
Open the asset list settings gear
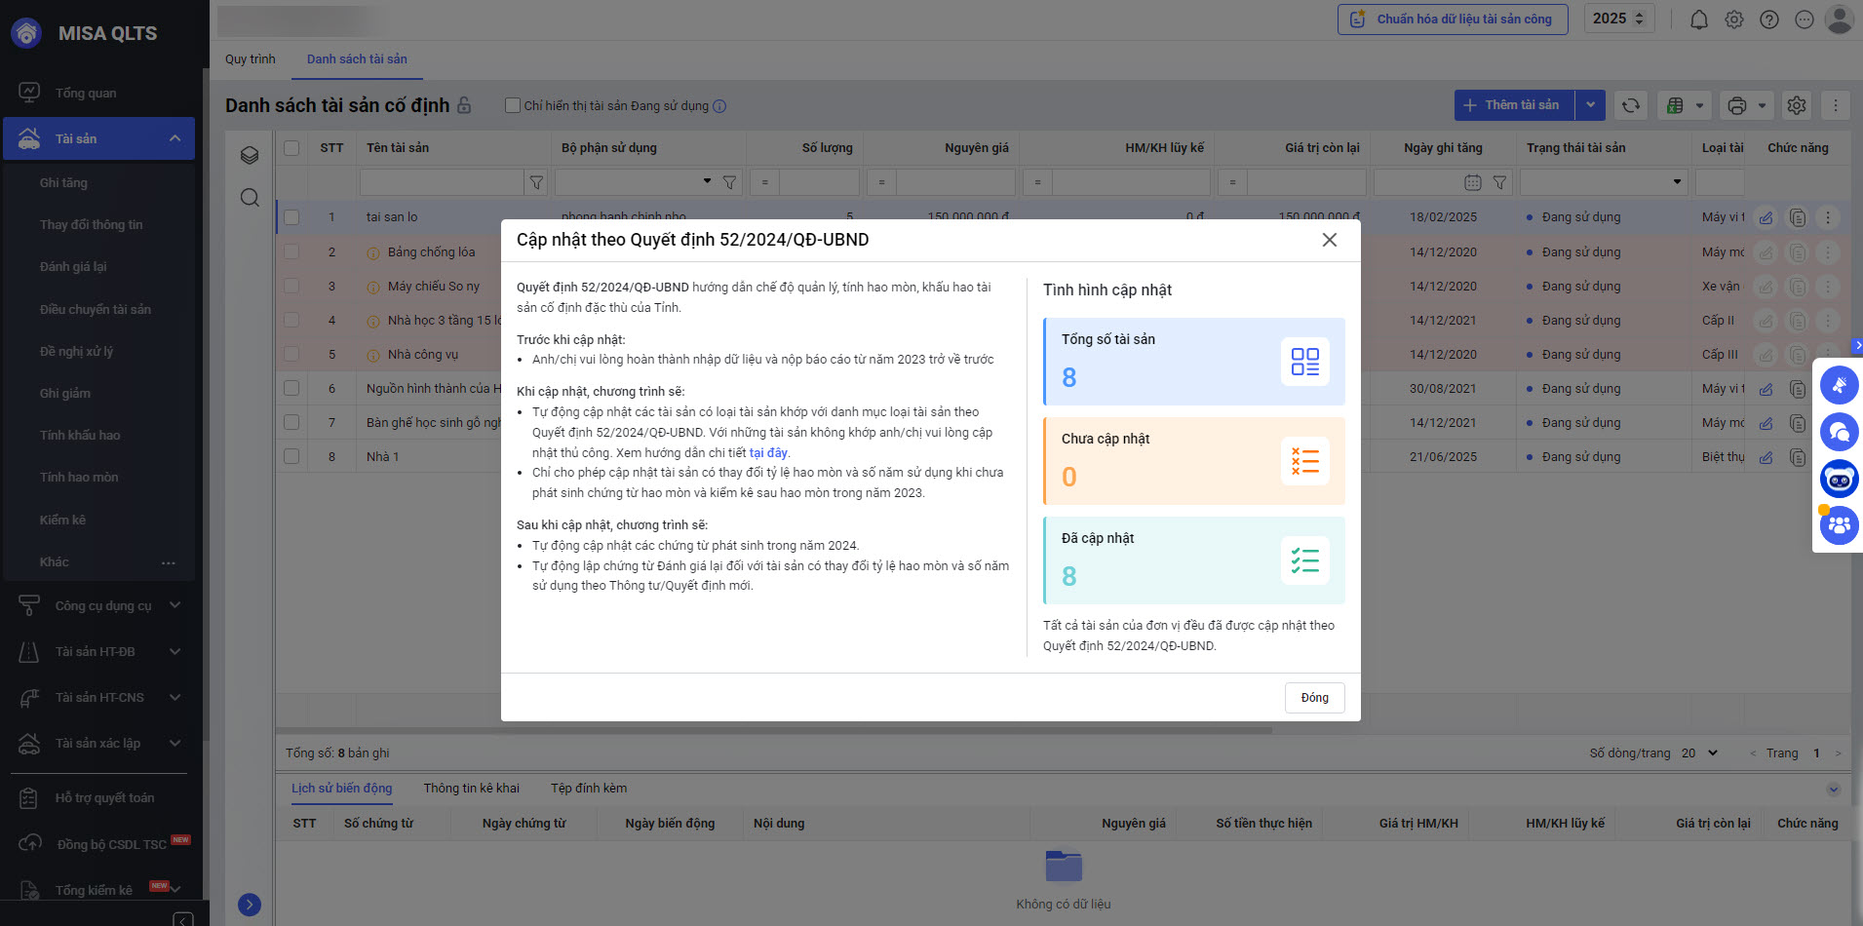tap(1796, 105)
